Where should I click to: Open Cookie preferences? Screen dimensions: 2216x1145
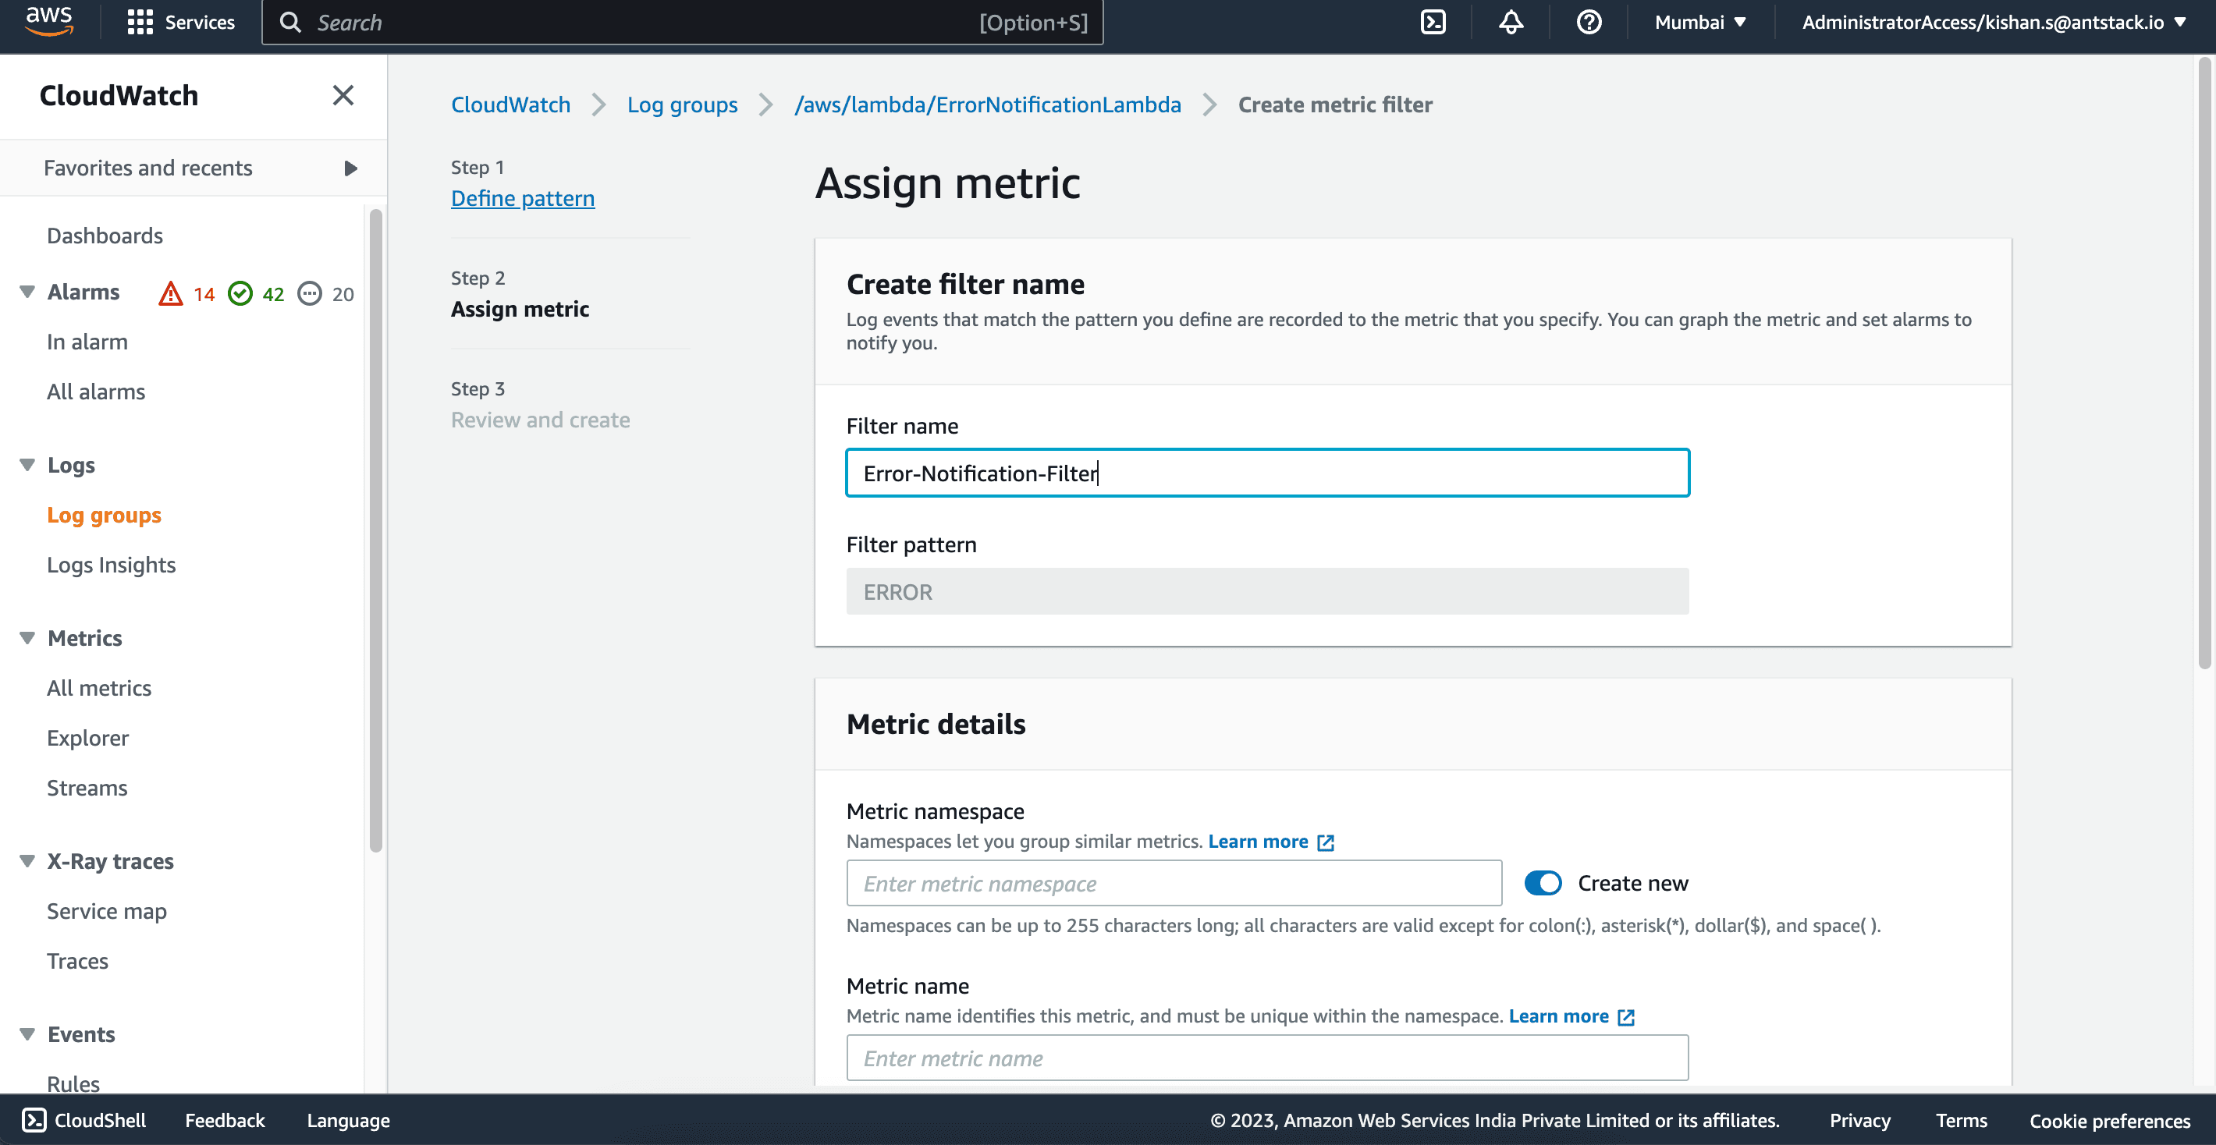tap(2109, 1121)
